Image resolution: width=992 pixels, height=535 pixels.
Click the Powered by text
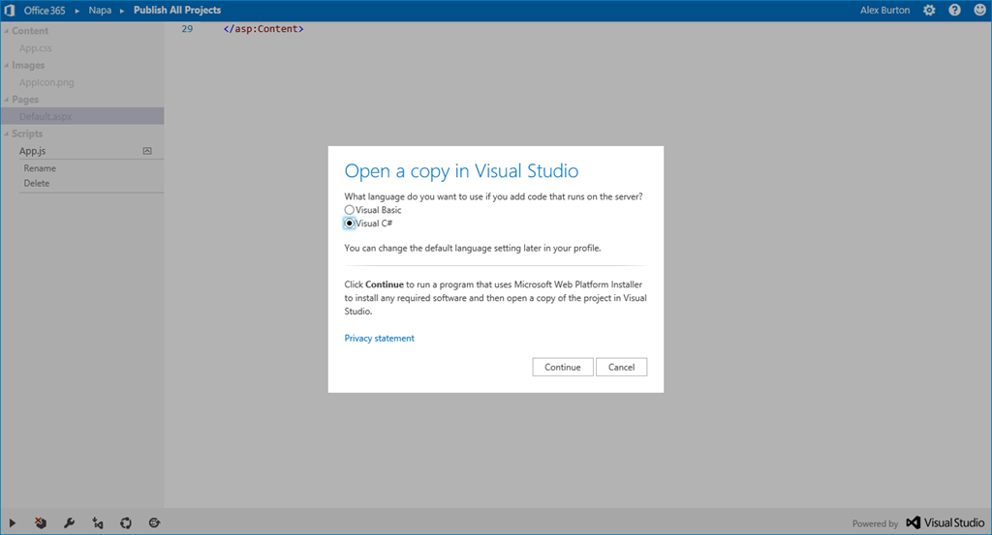pyautogui.click(x=875, y=523)
